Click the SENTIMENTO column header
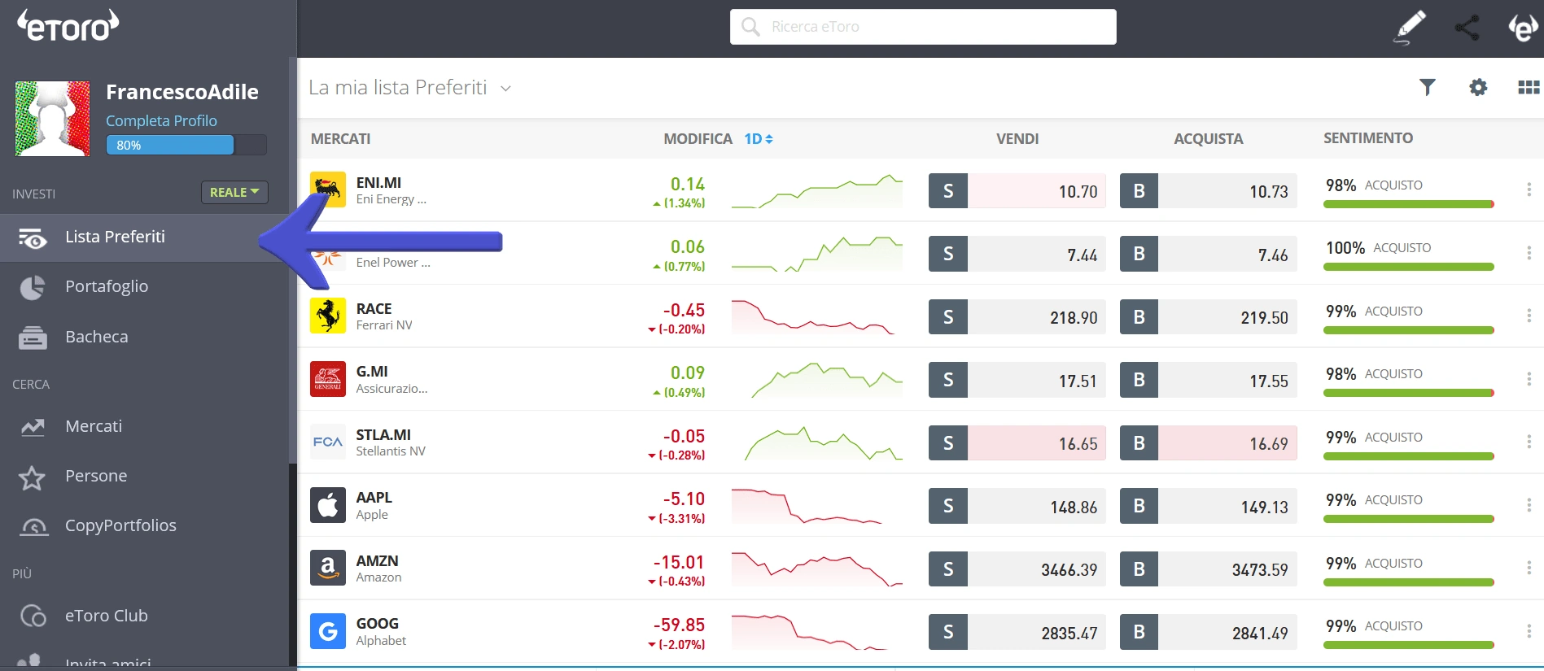1544x671 pixels. (1368, 138)
